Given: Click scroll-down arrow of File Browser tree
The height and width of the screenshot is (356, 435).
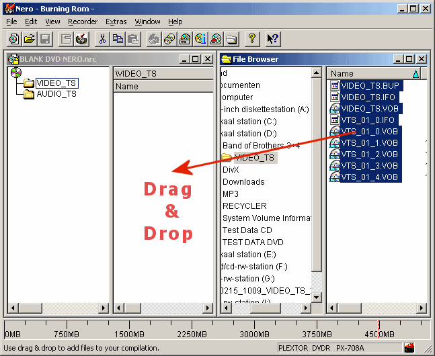Looking at the screenshot, I should [x=316, y=298].
